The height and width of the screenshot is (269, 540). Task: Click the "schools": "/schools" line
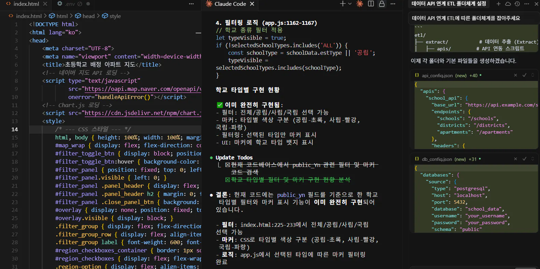468,118
